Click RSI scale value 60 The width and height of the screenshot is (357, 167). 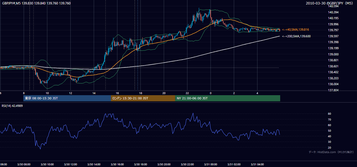(330, 125)
